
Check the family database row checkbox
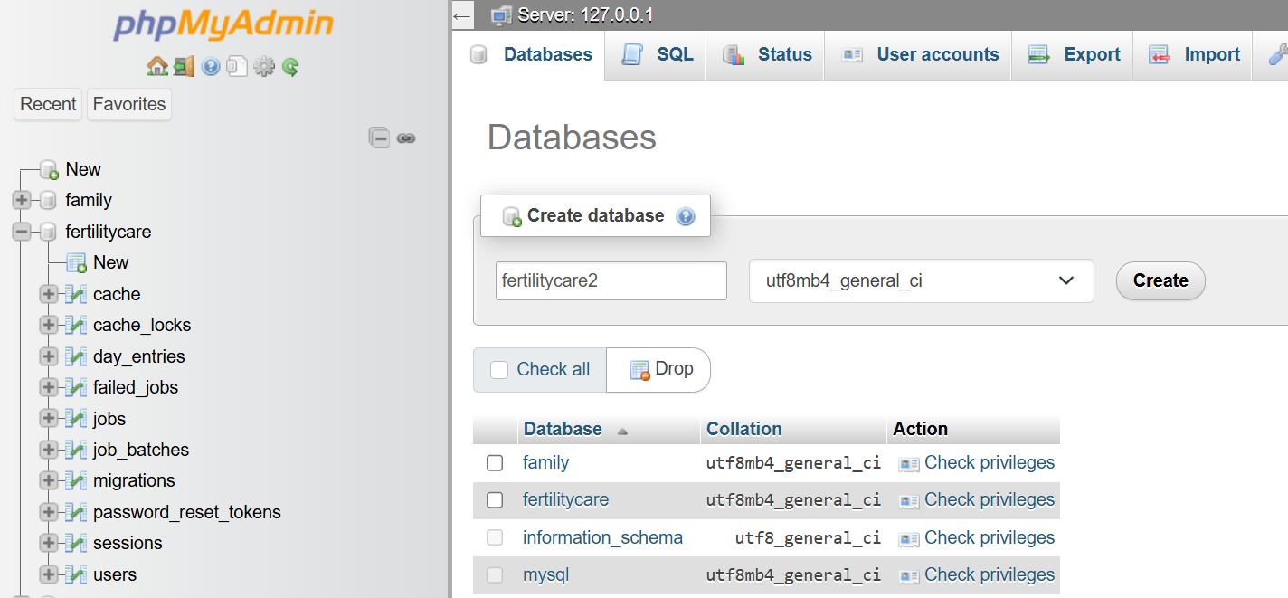coord(495,462)
